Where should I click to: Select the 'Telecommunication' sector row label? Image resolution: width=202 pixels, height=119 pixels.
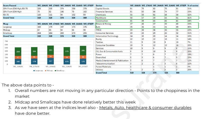tap(105, 64)
